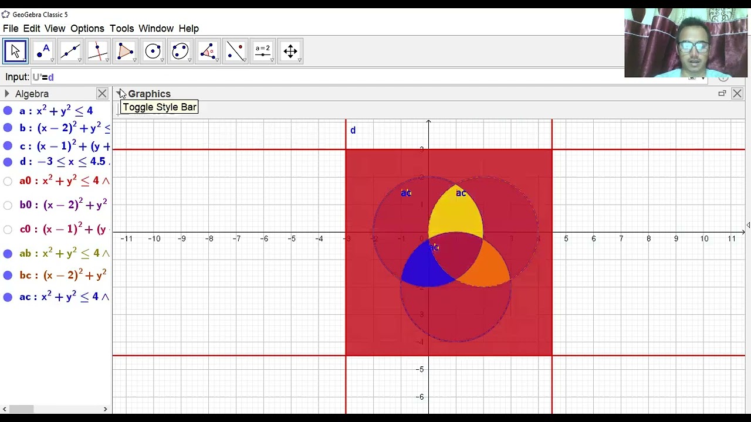751x422 pixels.
Task: Click the GeoGebra app icon in title bar
Action: [6, 15]
